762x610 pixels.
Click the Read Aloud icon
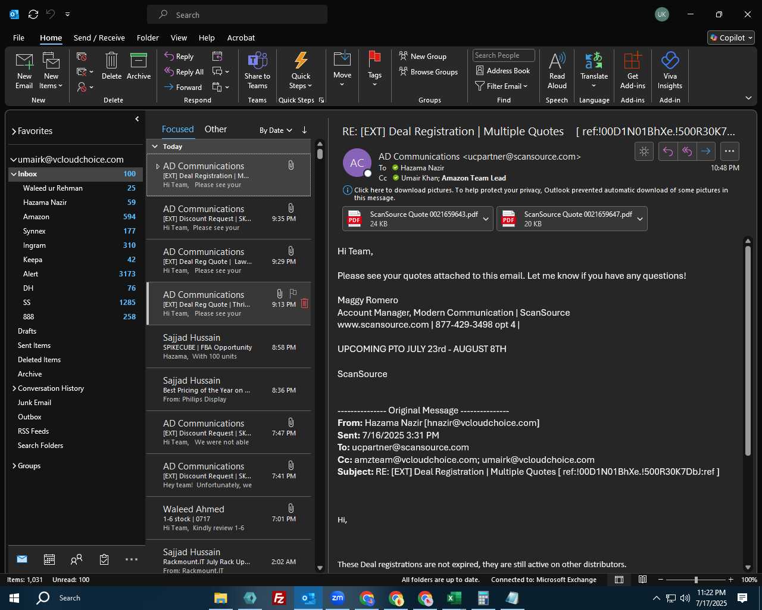pos(557,60)
